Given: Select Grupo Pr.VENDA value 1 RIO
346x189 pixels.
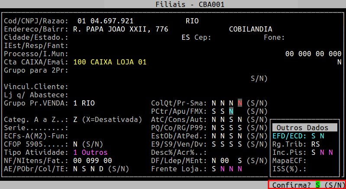Looking at the screenshot, I should (84, 103).
